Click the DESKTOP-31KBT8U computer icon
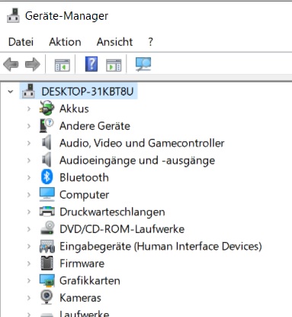Image resolution: width=292 pixels, height=317 pixels. [x=28, y=91]
